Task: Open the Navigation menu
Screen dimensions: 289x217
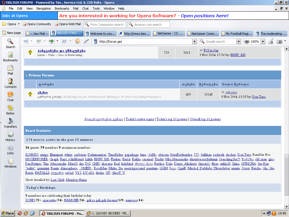Action: pos(44,8)
